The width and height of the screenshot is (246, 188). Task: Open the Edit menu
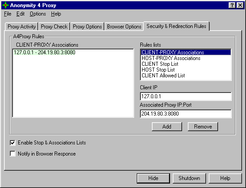pyautogui.click(x=20, y=14)
